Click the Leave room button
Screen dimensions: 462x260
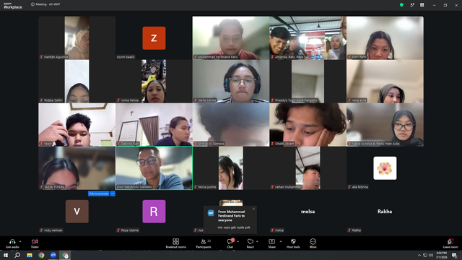[450, 243]
